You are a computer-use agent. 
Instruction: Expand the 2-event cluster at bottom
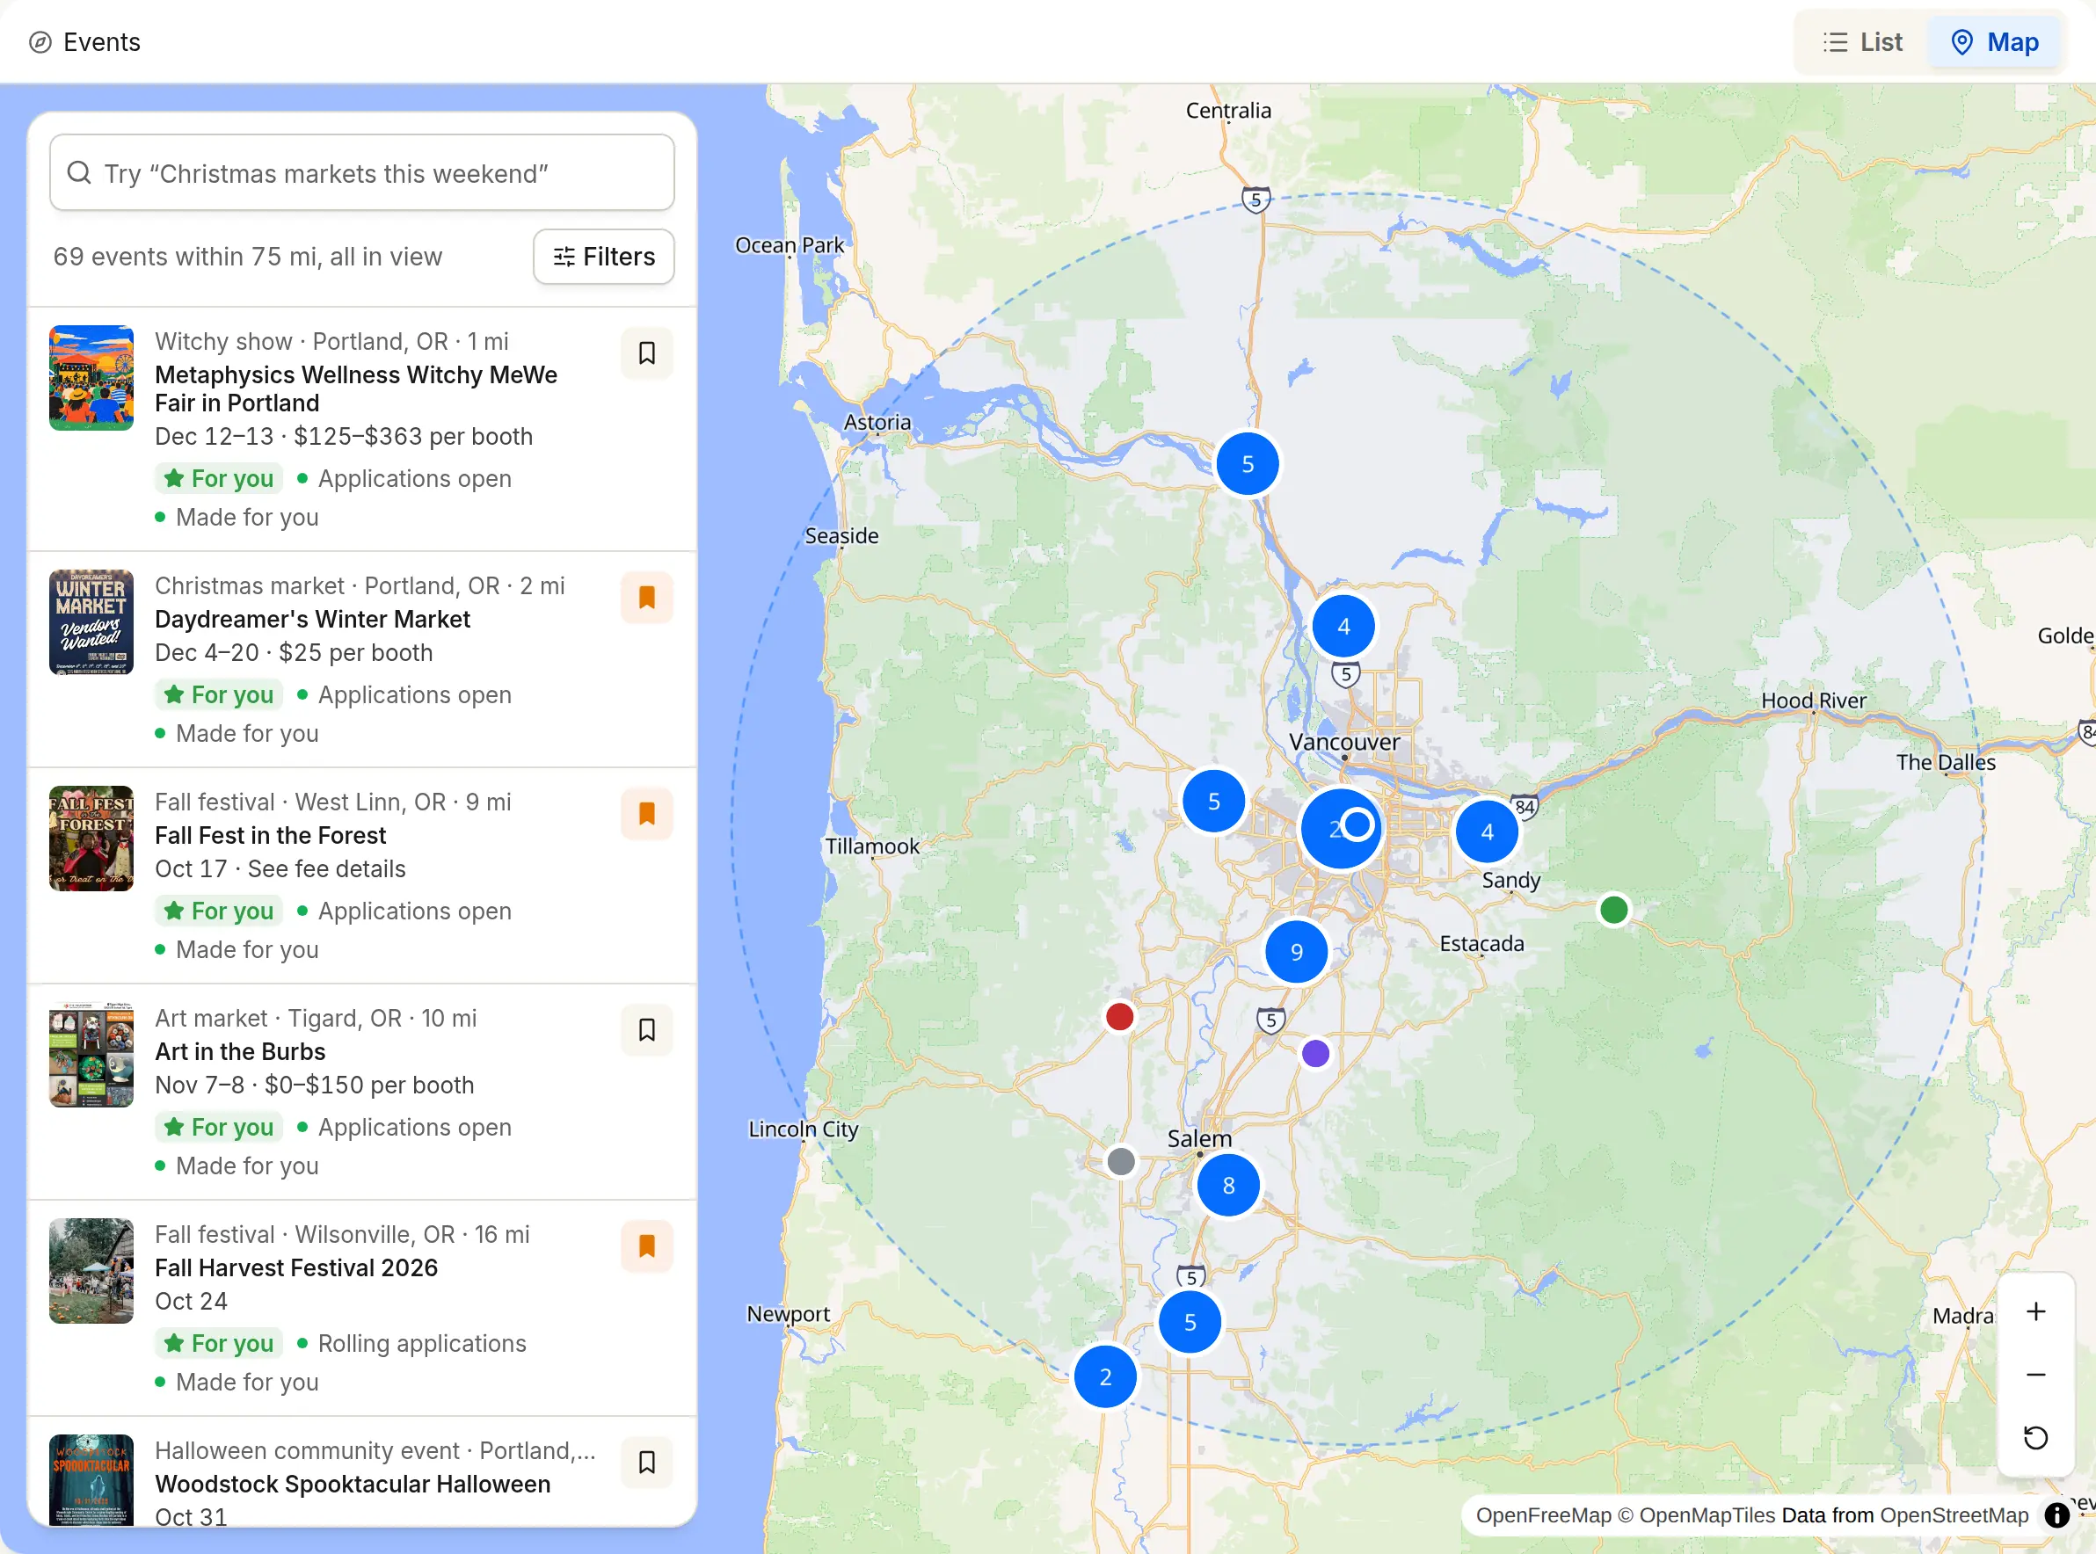pos(1105,1377)
